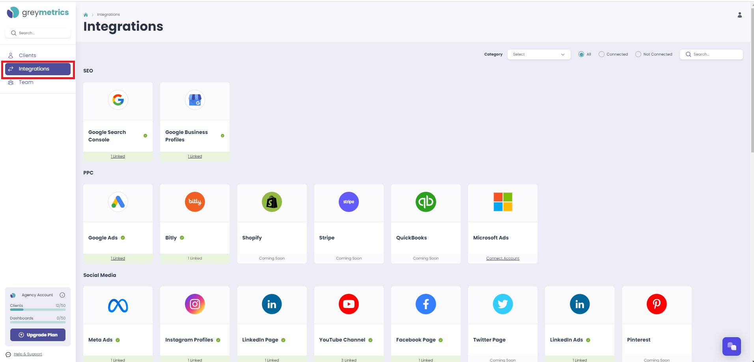Image resolution: width=754 pixels, height=362 pixels.
Task: Click the Shopify bag icon
Action: [x=272, y=202]
